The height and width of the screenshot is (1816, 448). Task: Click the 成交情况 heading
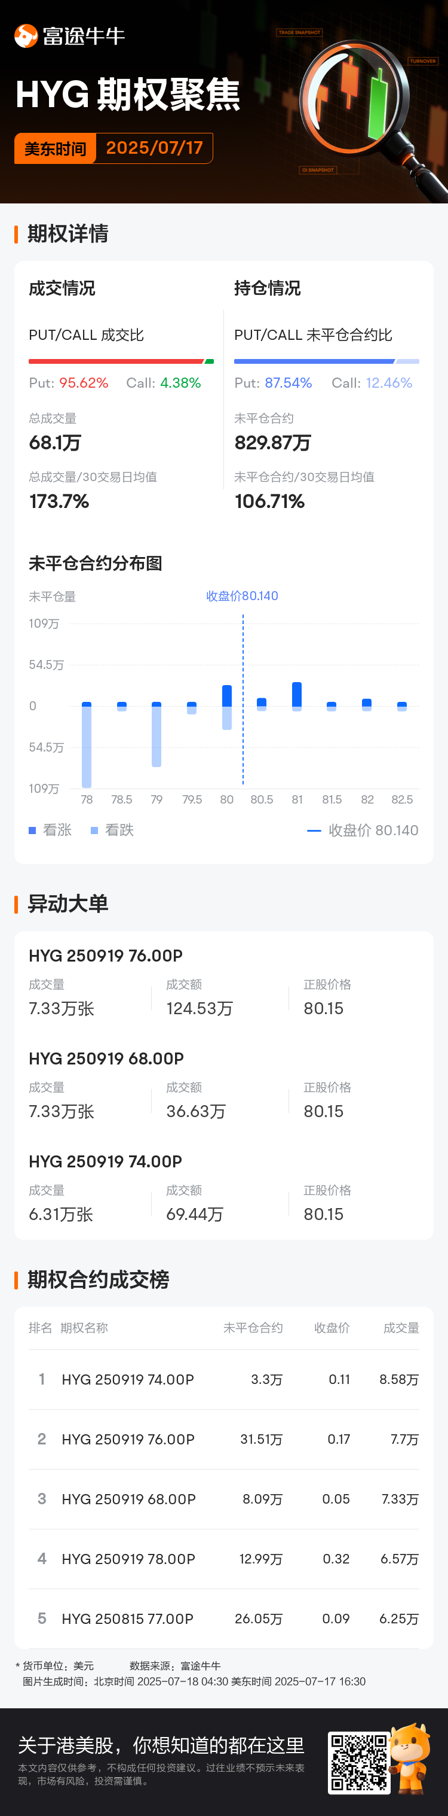click(62, 288)
